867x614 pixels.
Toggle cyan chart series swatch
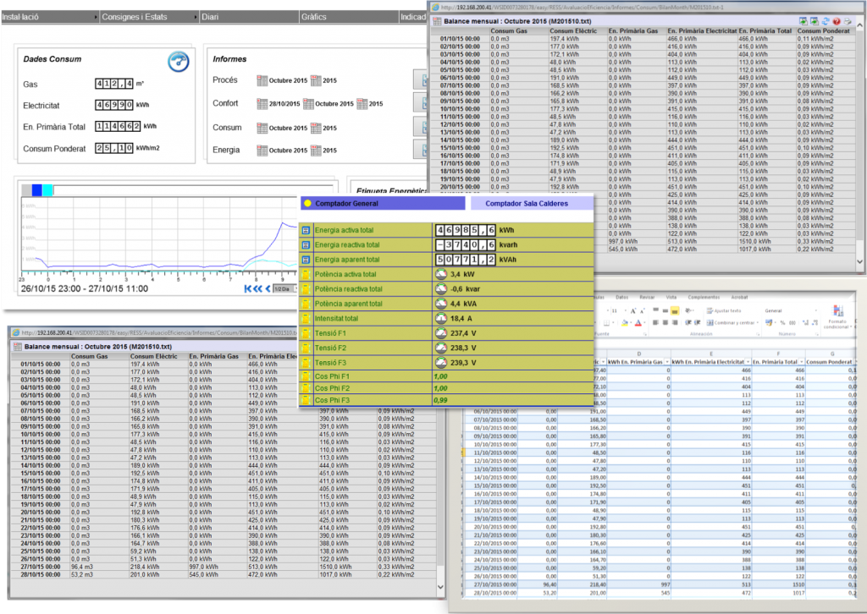tap(47, 190)
